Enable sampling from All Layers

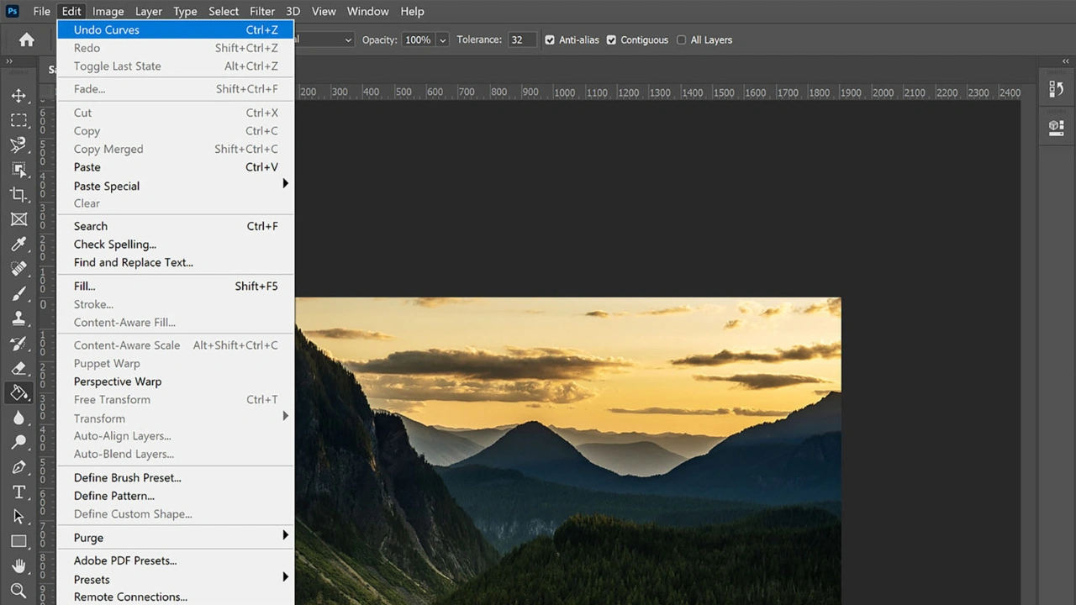pos(681,39)
